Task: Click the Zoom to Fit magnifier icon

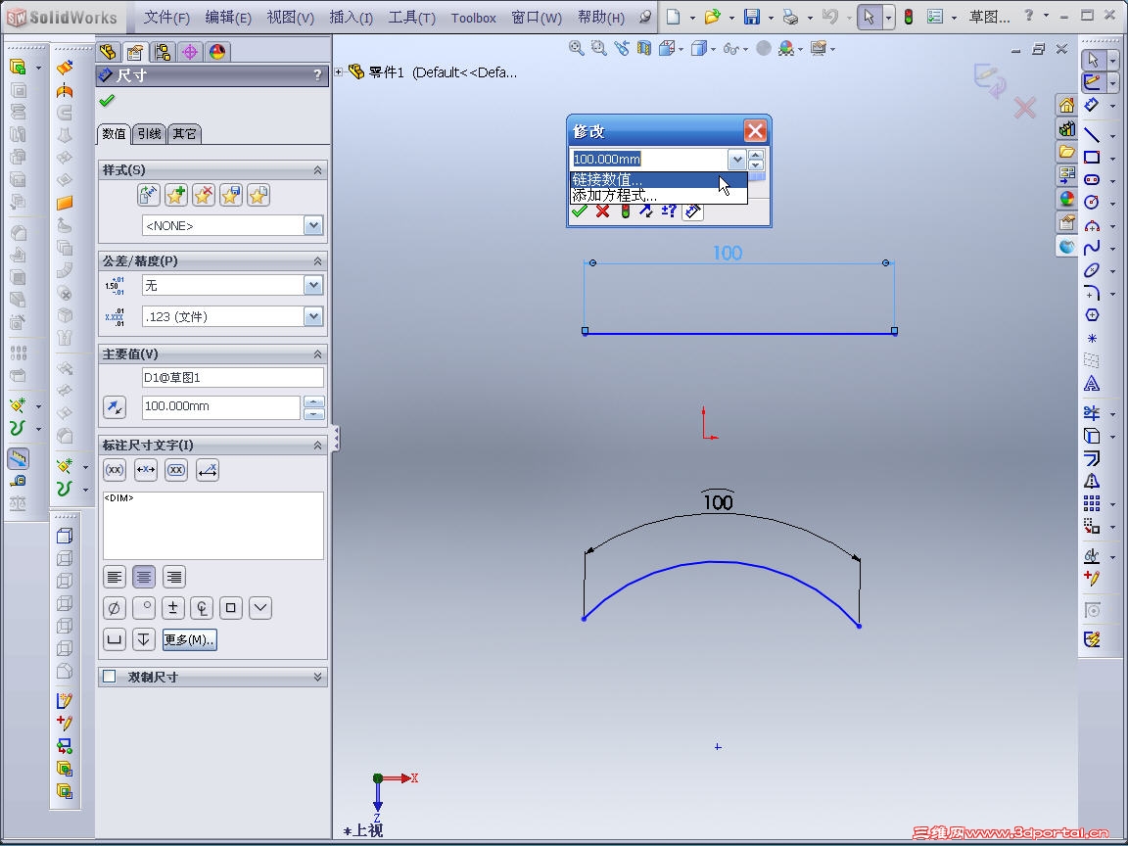Action: [576, 48]
